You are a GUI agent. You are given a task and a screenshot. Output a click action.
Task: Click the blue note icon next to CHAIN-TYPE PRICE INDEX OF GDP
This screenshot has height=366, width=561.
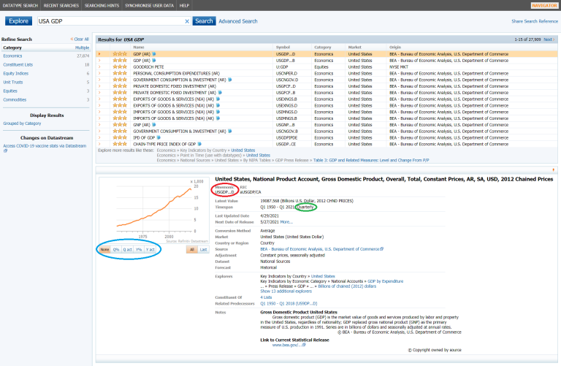pyautogui.click(x=199, y=144)
